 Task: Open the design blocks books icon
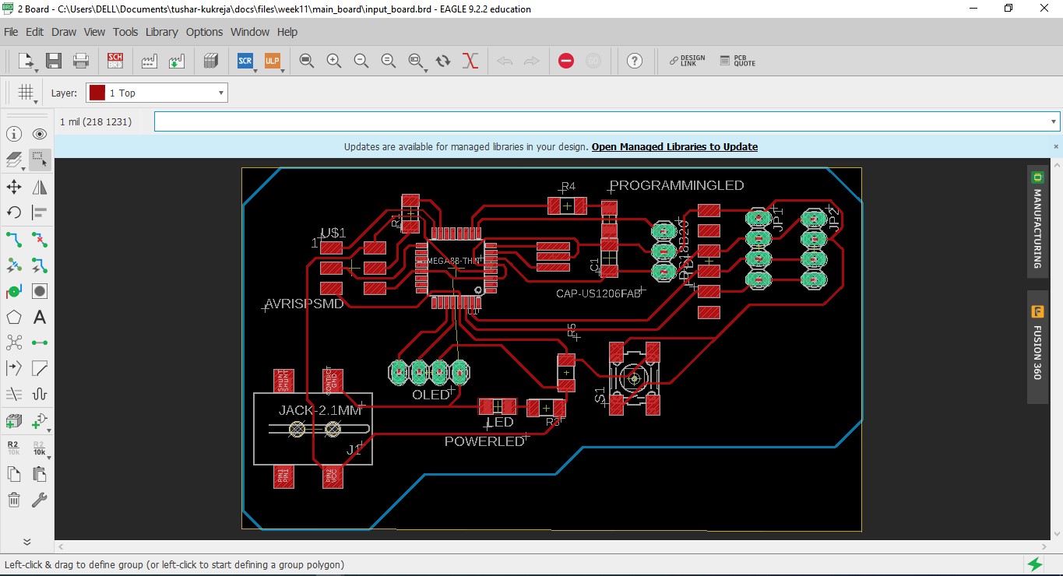[210, 61]
